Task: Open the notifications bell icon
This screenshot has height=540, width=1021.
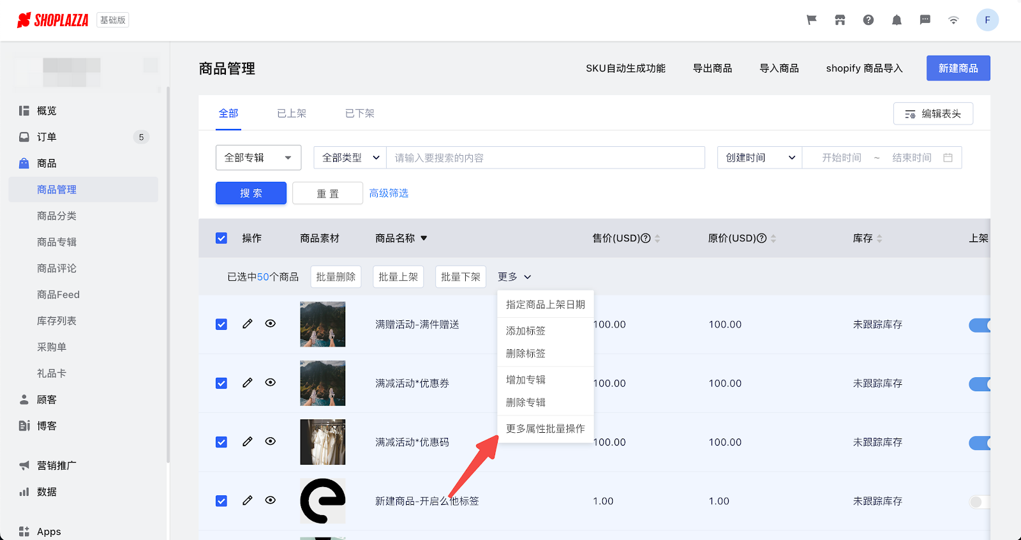Action: [x=897, y=20]
